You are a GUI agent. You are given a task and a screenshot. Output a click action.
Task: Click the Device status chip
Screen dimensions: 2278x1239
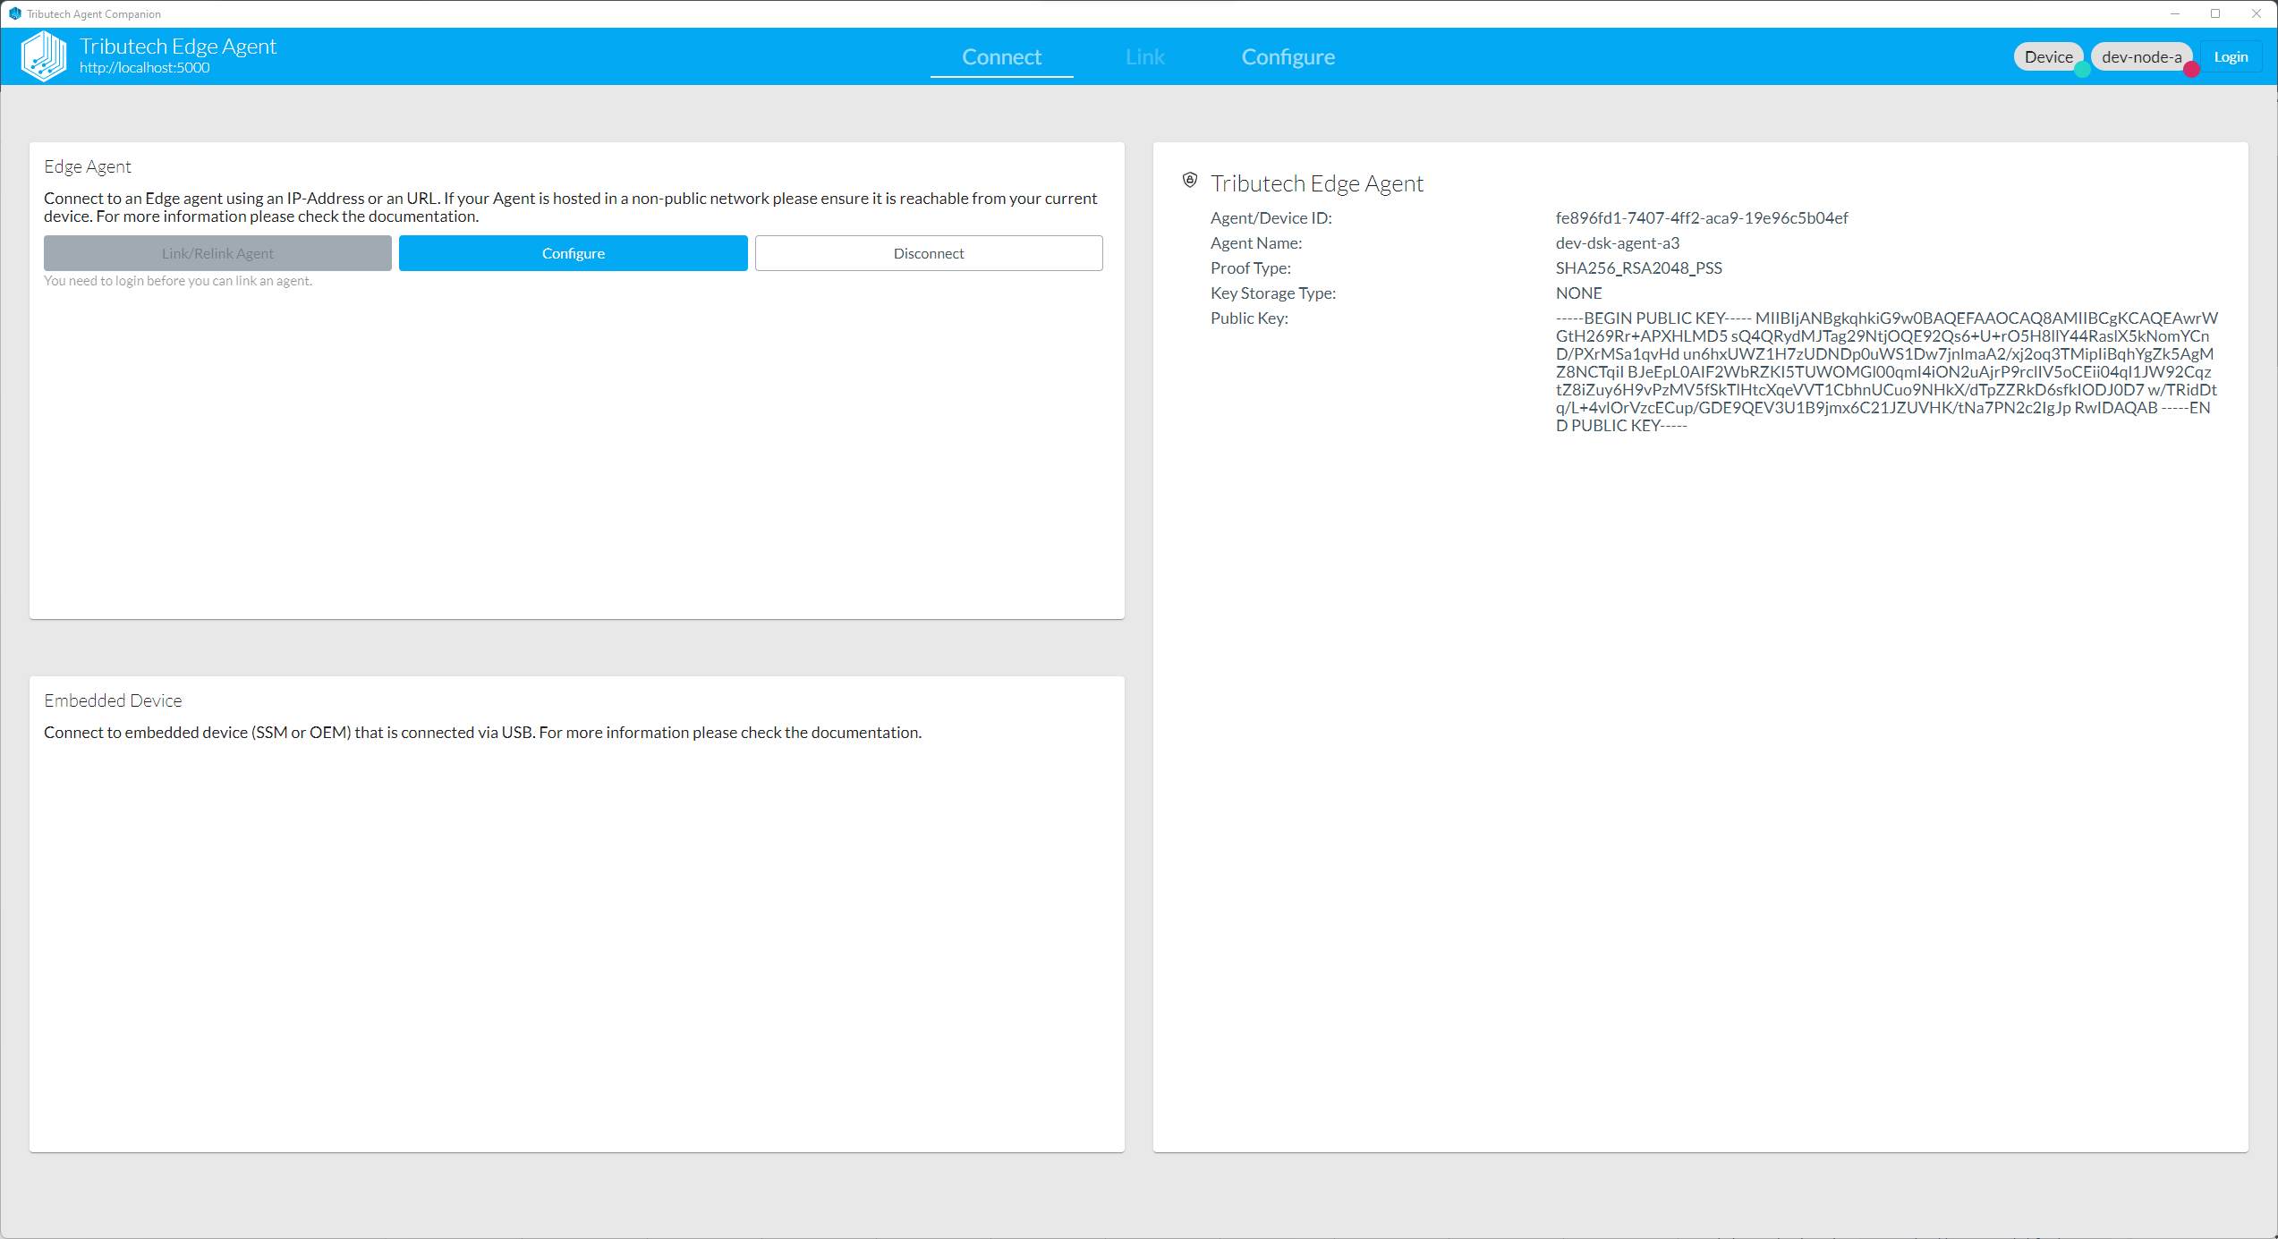pyautogui.click(x=2049, y=56)
